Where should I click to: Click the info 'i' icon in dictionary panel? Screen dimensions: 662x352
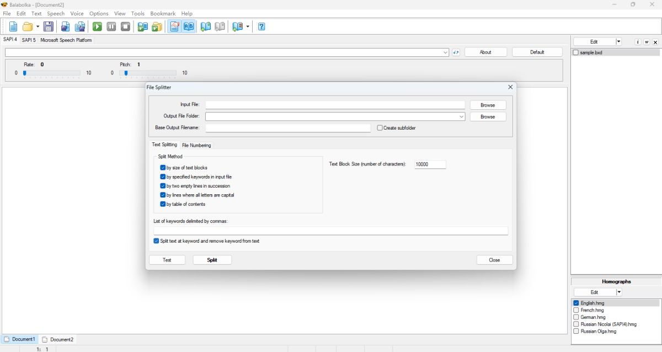click(x=638, y=42)
